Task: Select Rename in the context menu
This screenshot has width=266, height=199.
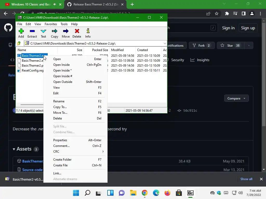Action: click(x=76, y=101)
